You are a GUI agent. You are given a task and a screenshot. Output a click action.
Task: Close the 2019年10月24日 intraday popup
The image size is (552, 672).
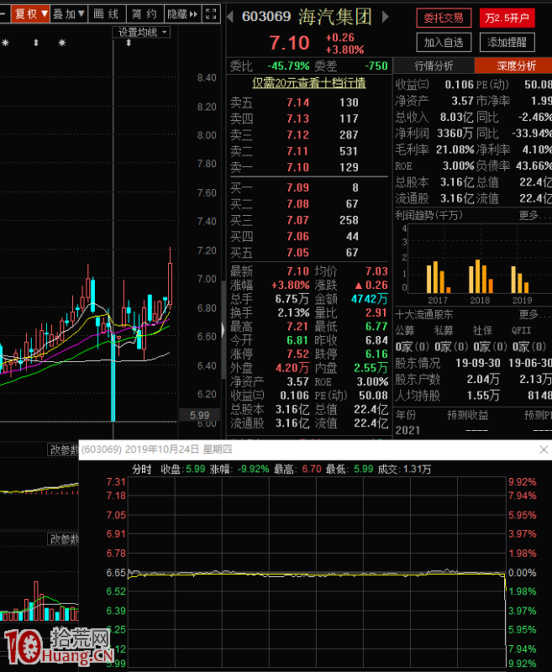click(544, 449)
